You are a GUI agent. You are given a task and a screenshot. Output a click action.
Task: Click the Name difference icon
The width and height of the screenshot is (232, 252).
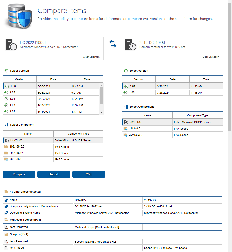click(x=6, y=200)
